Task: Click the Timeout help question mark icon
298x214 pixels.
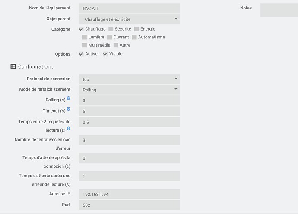Action: click(x=68, y=110)
